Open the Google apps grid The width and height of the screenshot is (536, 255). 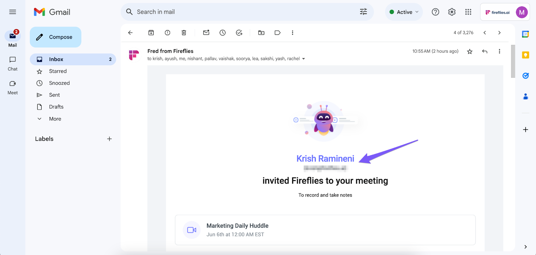pos(468,12)
